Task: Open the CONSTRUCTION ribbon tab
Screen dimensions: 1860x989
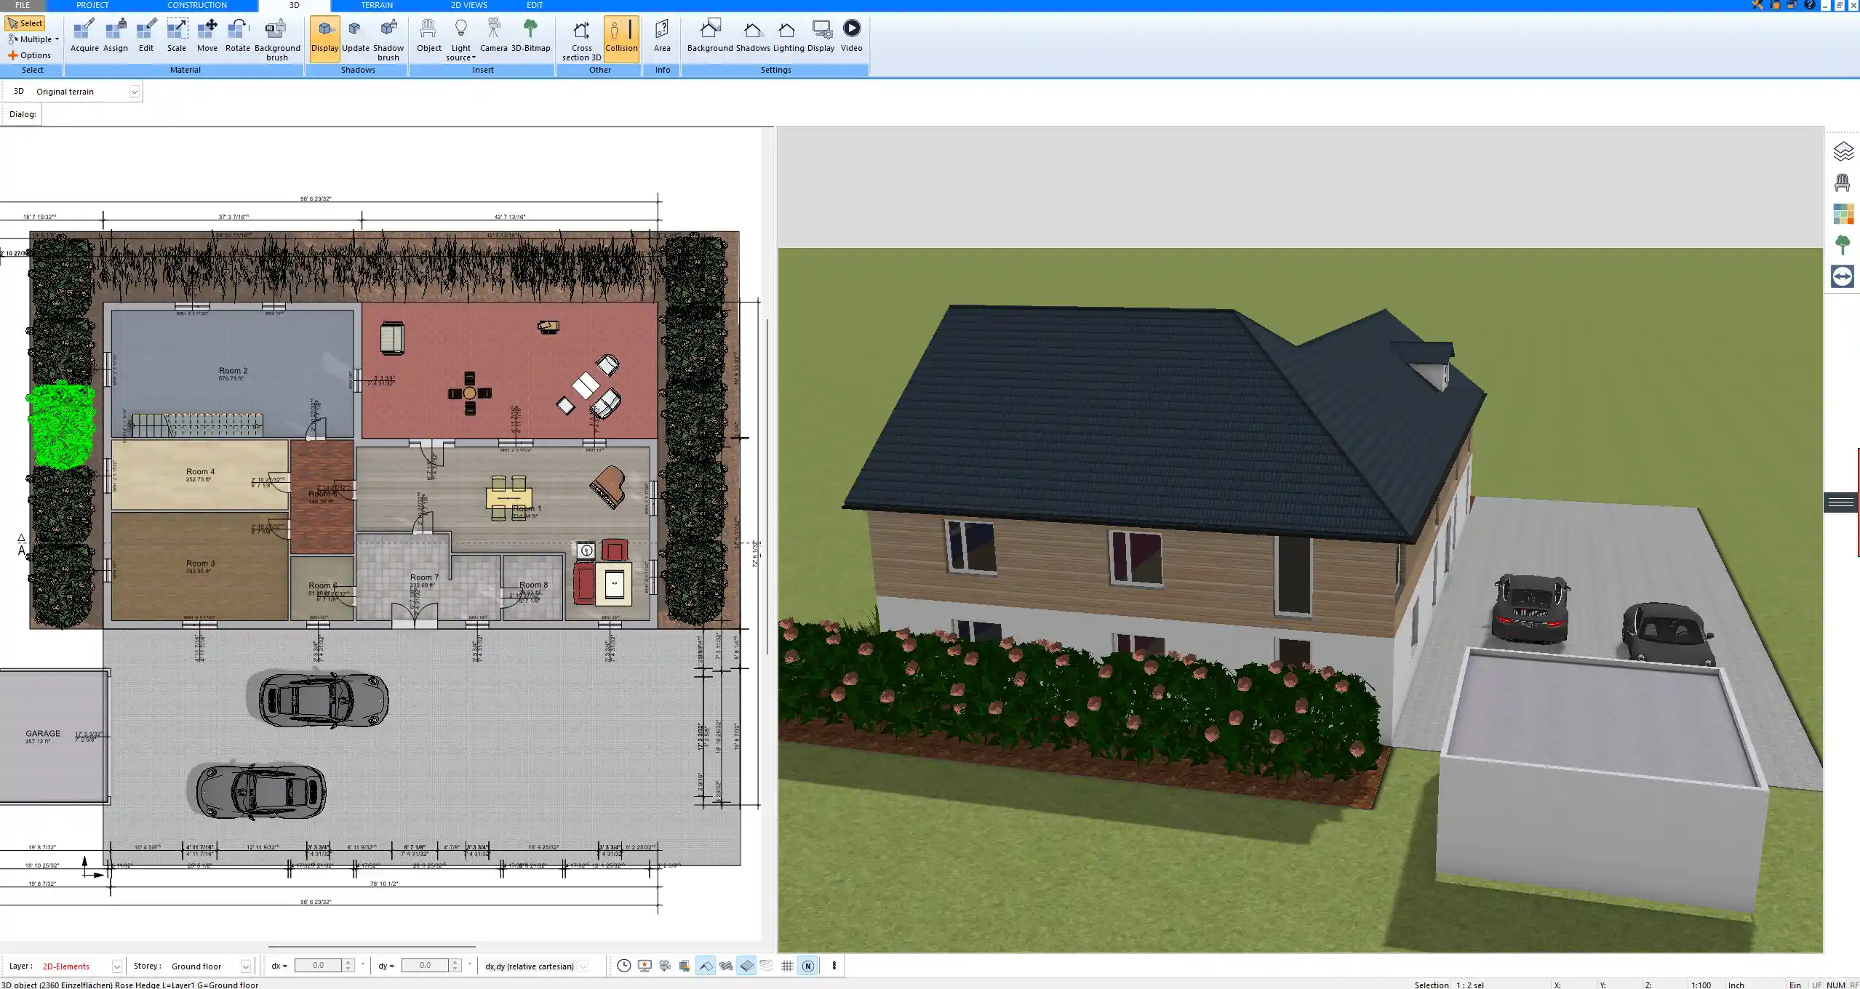Action: (x=197, y=5)
